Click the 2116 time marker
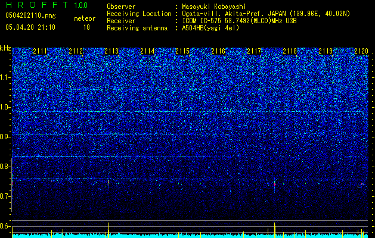Screen dimensions: 375x238 click(218, 51)
